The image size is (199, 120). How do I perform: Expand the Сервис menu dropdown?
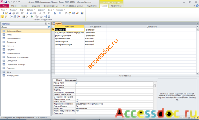(41, 10)
